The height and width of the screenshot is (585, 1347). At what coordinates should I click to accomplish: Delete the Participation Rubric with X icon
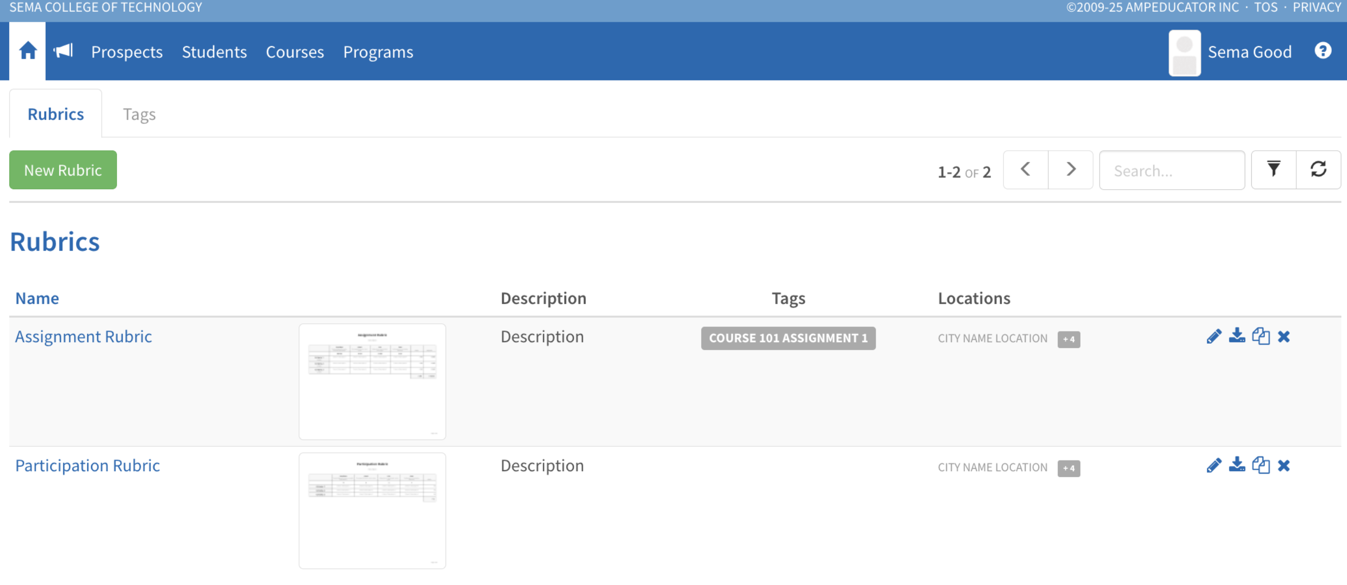[x=1284, y=466]
